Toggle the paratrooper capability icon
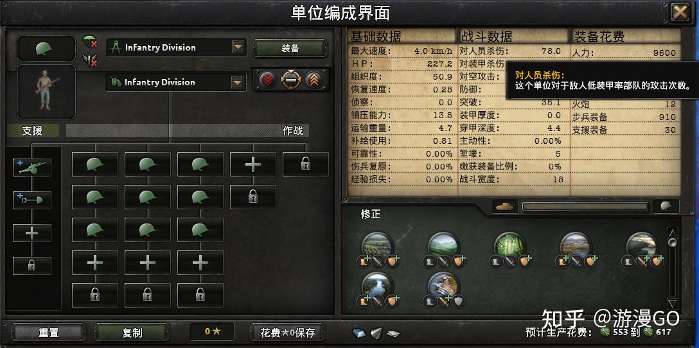 pos(89,42)
